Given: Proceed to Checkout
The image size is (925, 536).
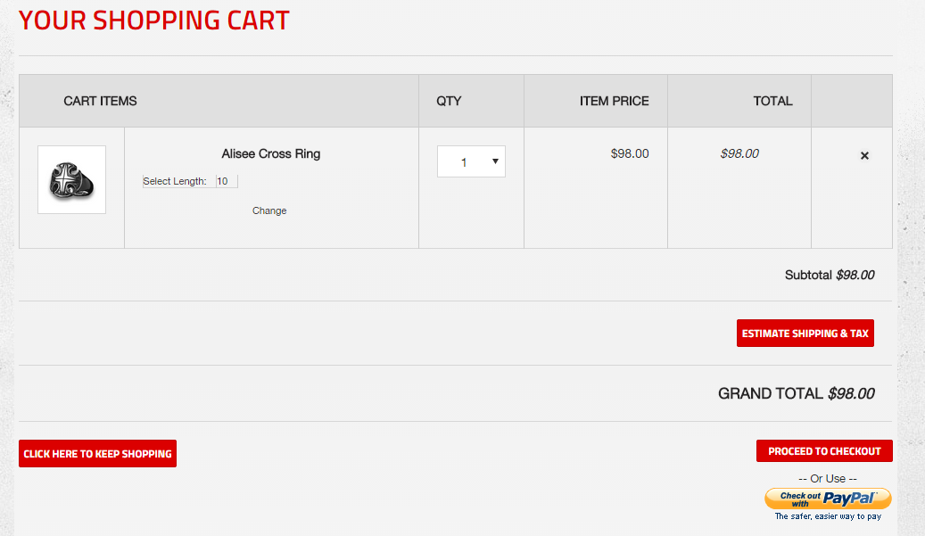Looking at the screenshot, I should [x=824, y=451].
